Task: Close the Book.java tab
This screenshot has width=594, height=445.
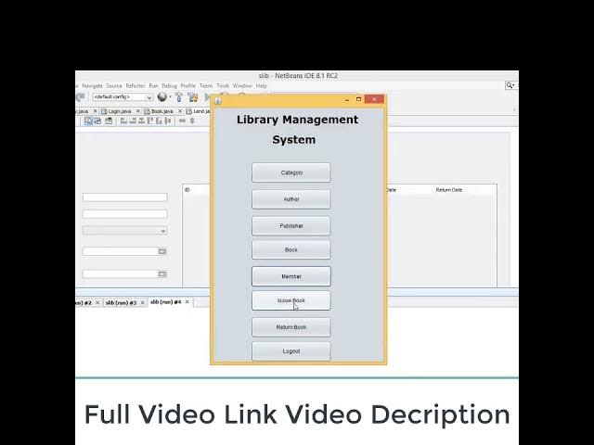Action: click(x=180, y=111)
